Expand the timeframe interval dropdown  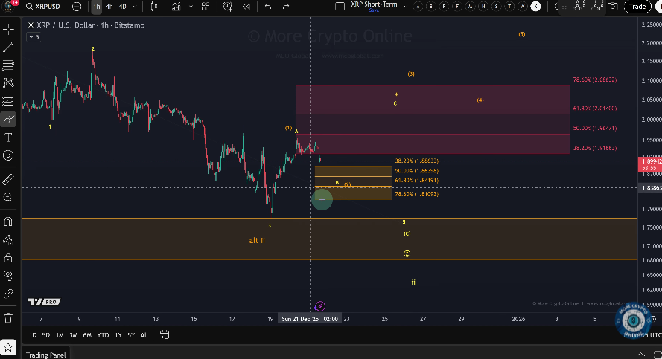[x=135, y=7]
